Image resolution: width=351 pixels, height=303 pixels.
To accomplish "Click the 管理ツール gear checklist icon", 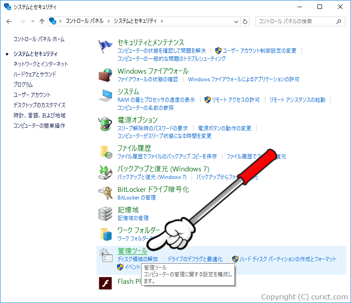I will [106, 255].
